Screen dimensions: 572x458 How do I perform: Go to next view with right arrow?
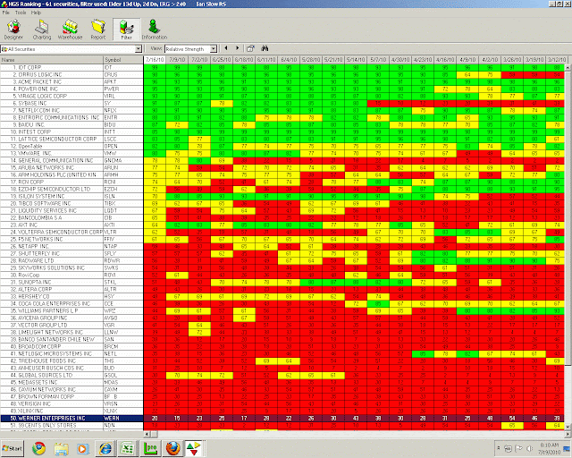[x=238, y=48]
